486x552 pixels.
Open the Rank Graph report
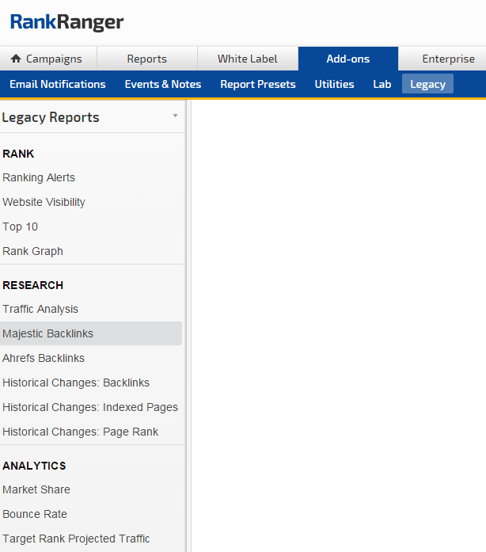[x=32, y=251]
